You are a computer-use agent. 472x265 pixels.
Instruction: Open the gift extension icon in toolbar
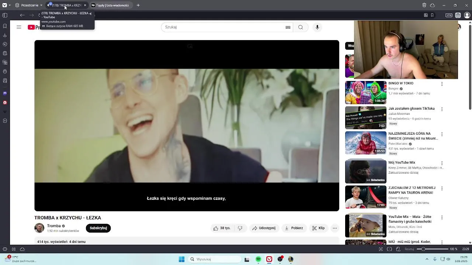pos(458,15)
